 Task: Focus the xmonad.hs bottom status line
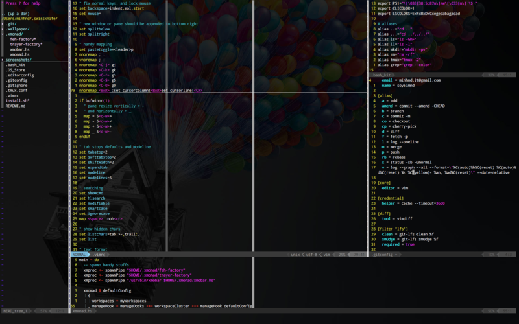[293, 311]
